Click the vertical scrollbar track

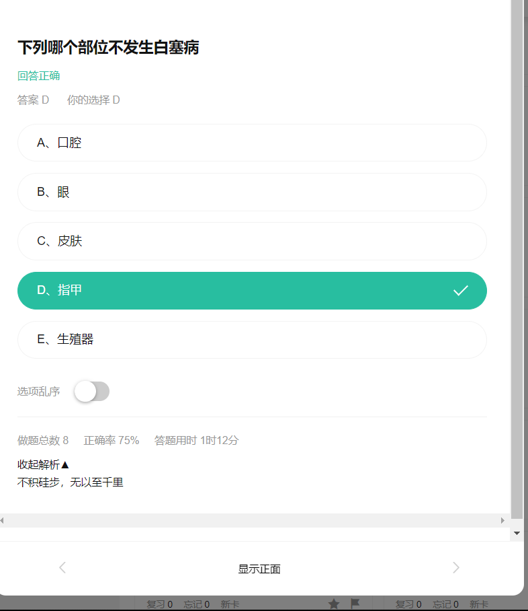pos(517,259)
